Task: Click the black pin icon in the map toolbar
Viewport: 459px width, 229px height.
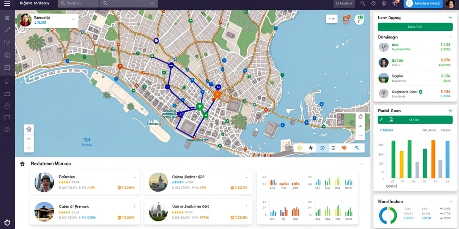Action: (x=311, y=148)
